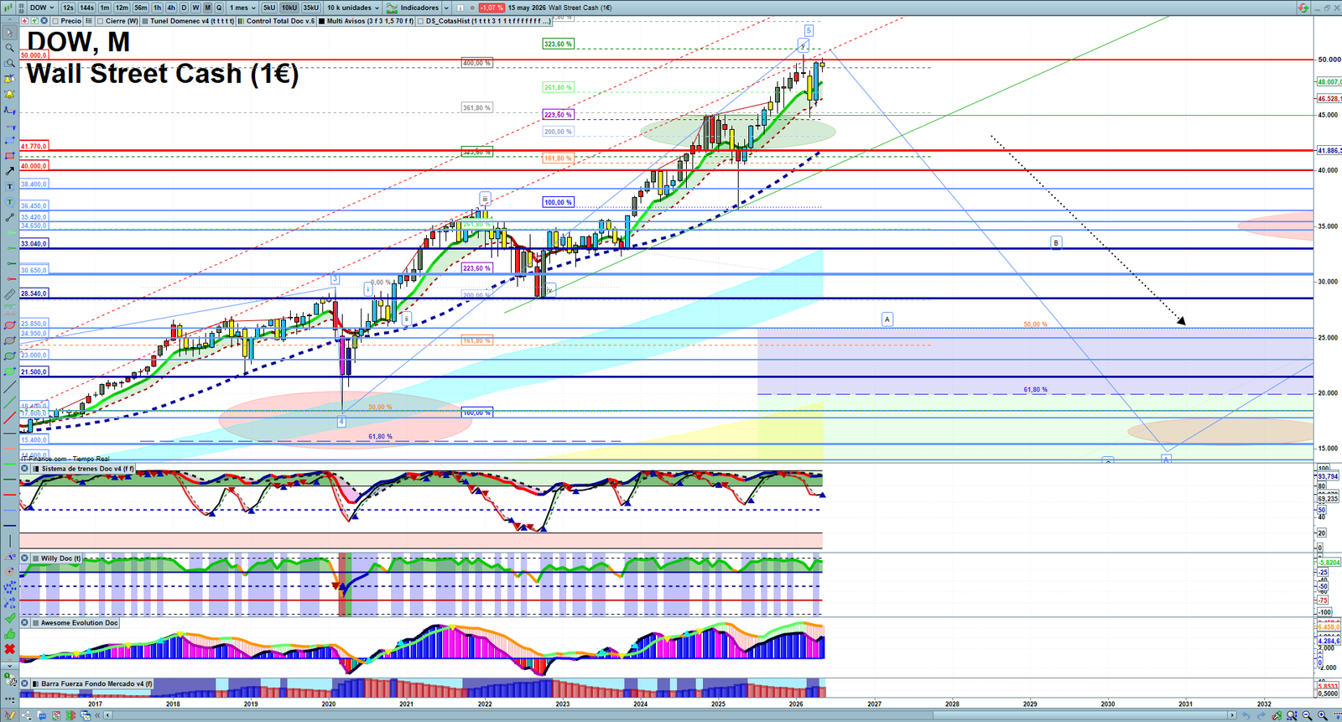The width and height of the screenshot is (1342, 722).
Task: Click the green sync icon top right
Action: (x=1303, y=8)
